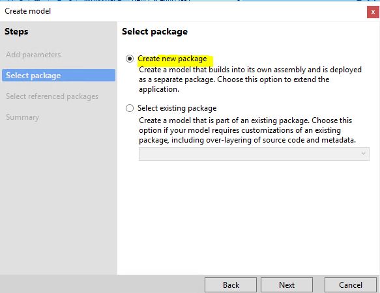Viewport: 380px width, 293px height.
Task: Click the blue window border above the title
Action: tap(190, 1)
